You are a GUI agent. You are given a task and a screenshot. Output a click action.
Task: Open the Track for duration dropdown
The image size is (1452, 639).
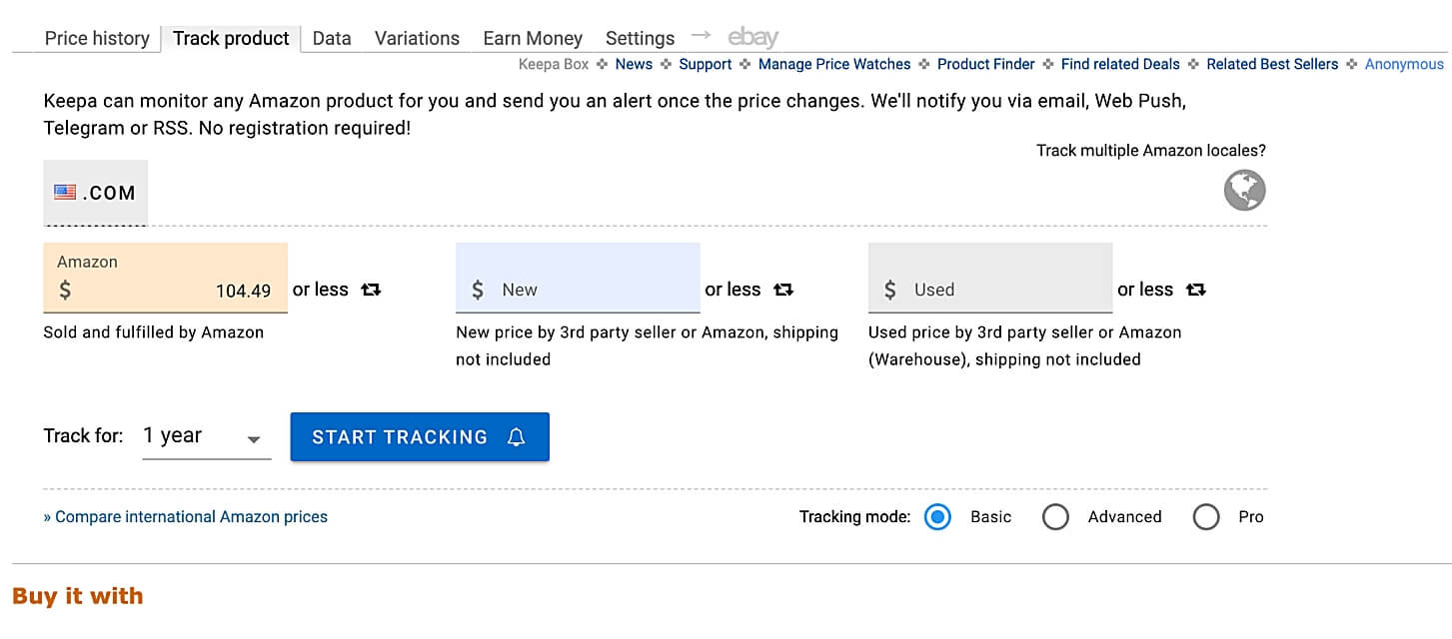pos(207,436)
